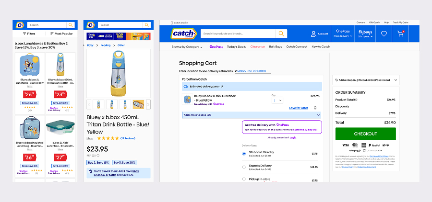Open Catch Connect
The height and width of the screenshot is (202, 432).
297,47
